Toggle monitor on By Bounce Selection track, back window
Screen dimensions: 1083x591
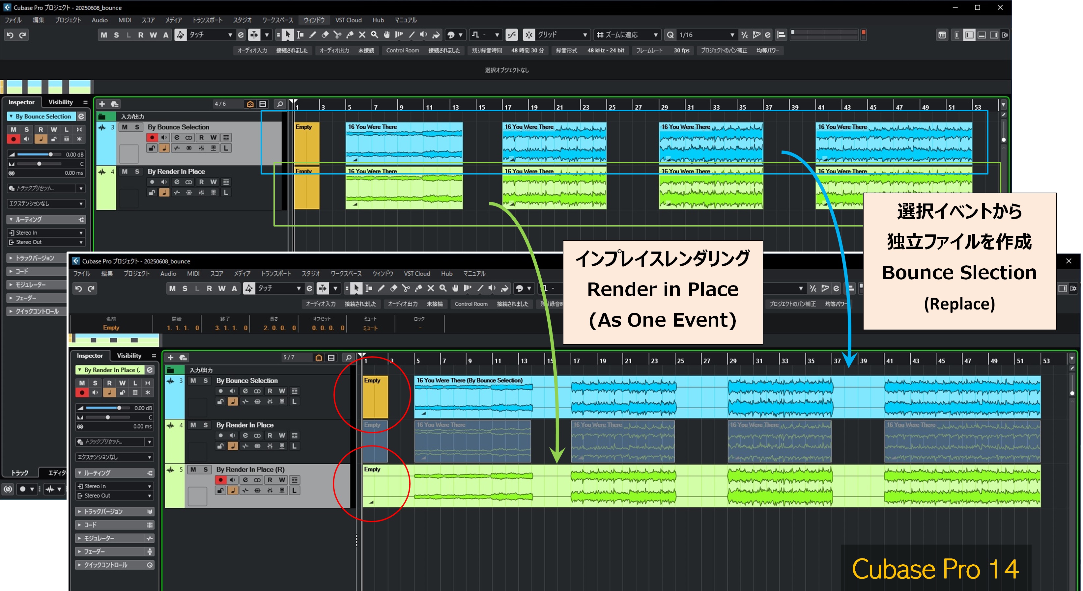click(x=164, y=137)
